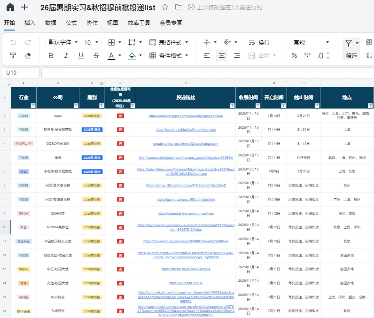Screen dimensions: 374x318
Task: Open the 会员专享 tab
Action: (x=171, y=23)
